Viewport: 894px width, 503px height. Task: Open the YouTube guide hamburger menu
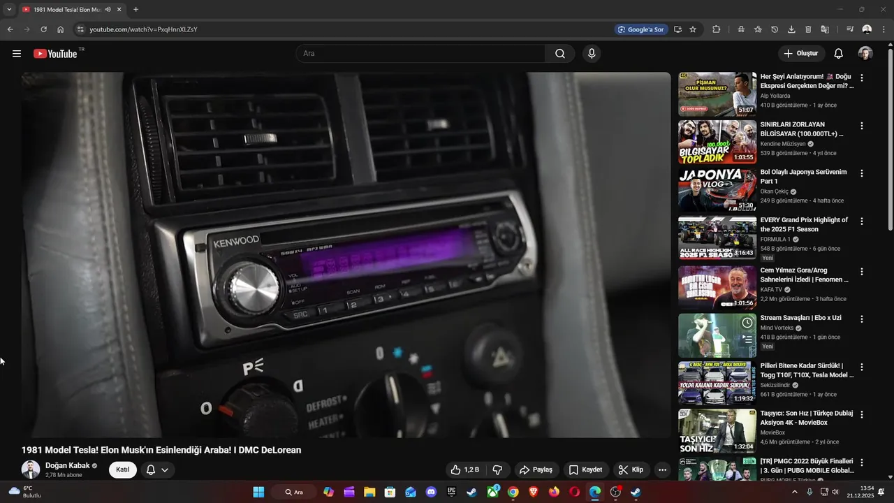(17, 54)
